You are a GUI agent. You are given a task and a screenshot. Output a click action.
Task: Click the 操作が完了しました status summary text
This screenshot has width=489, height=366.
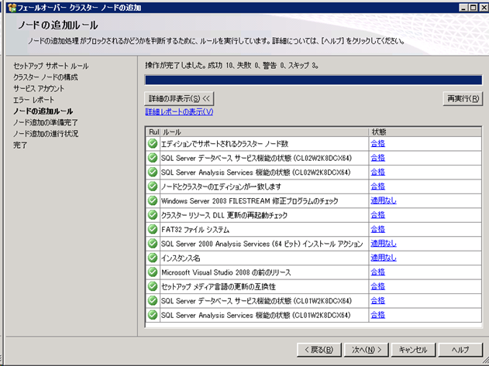coord(232,66)
